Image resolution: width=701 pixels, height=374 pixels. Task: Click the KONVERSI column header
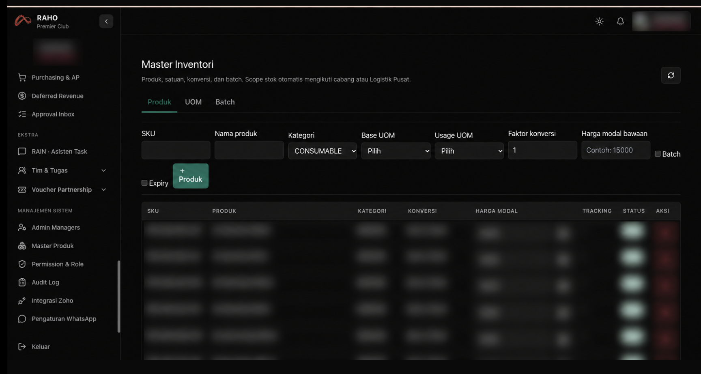point(422,211)
